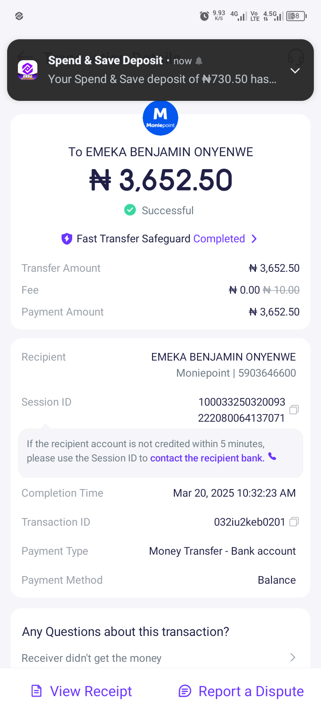321x714 pixels.
Task: Tap Report a Dispute button
Action: click(241, 691)
